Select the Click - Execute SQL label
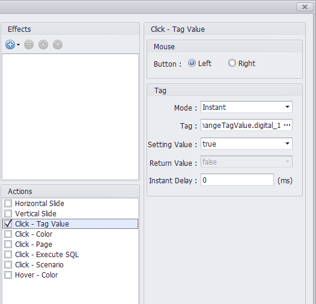 pos(47,255)
